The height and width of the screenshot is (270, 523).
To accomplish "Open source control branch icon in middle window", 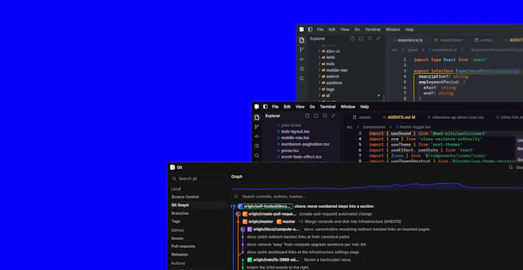I will click(x=256, y=127).
